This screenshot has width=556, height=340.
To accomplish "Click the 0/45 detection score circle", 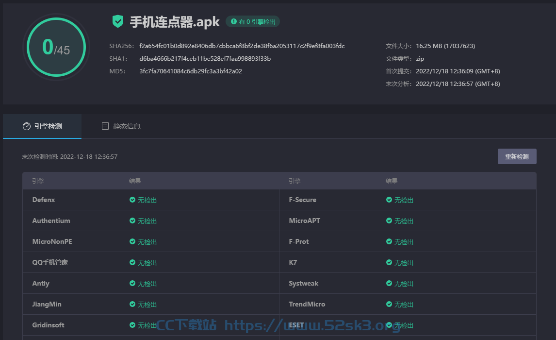I will (x=56, y=47).
